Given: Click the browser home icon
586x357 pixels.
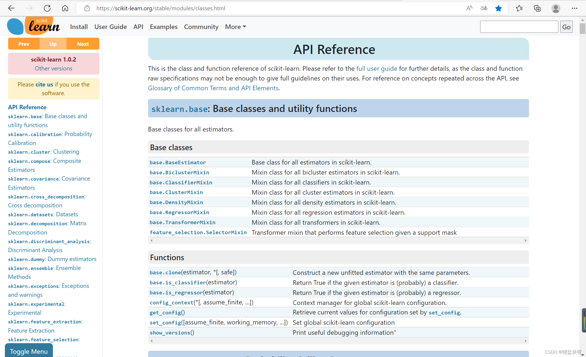Looking at the screenshot, I should tap(65, 8).
